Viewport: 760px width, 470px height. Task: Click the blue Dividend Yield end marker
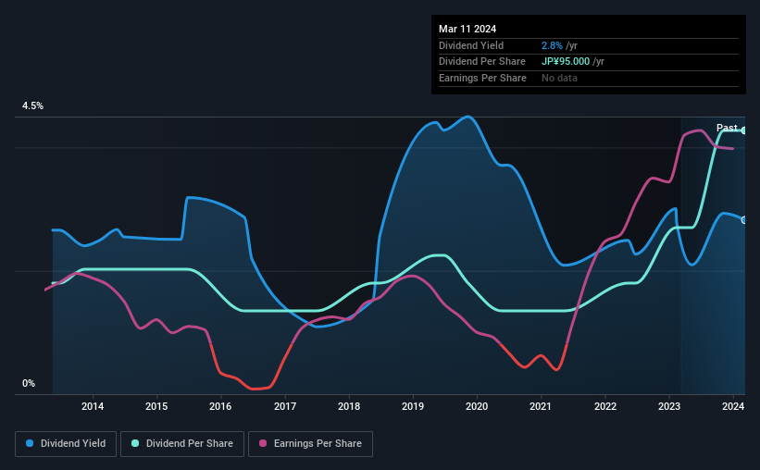tap(744, 220)
